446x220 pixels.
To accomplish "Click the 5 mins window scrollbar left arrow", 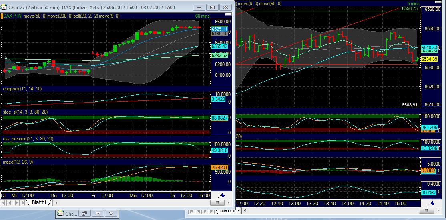I will coord(245,211).
